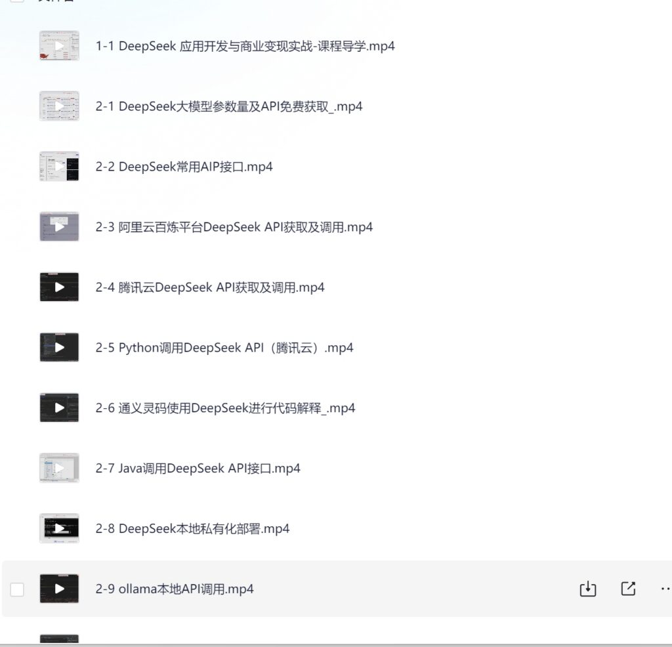Tick the checkbox beside 2-9 ollama本地API调用.mp4
672x647 pixels.
[x=17, y=589]
